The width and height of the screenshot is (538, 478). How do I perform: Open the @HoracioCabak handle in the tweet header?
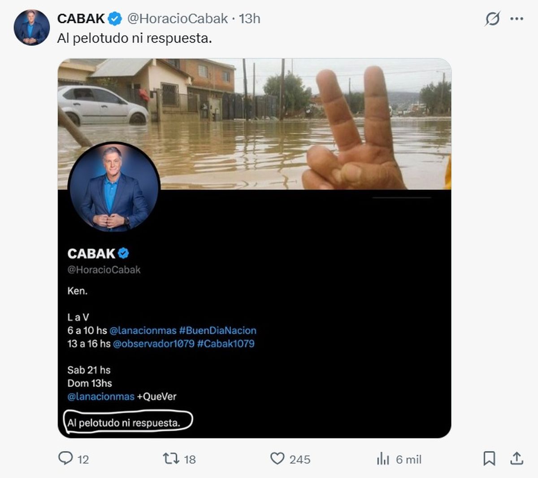[x=178, y=18]
